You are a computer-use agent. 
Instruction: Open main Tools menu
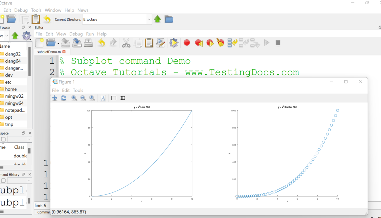[36, 10]
